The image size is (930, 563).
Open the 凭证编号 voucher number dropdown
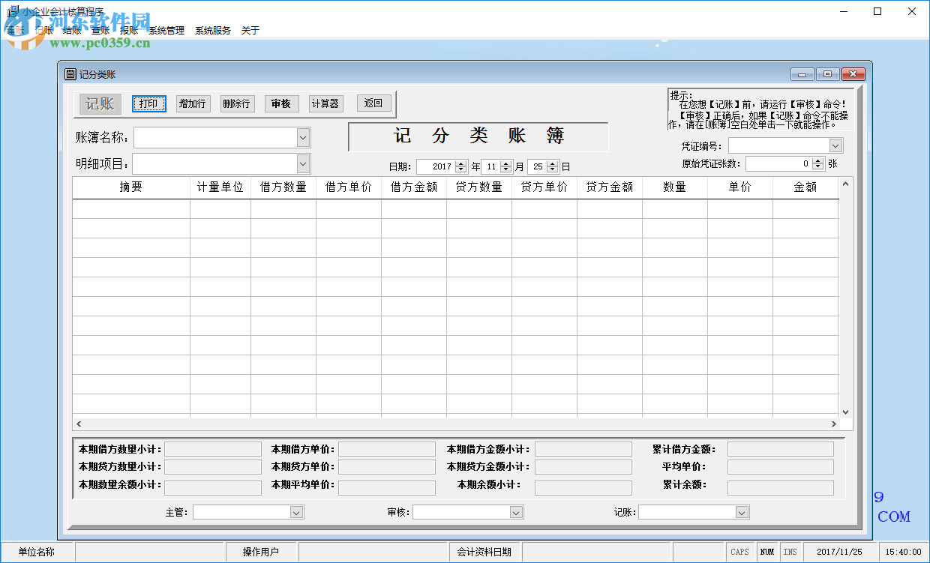(x=837, y=145)
